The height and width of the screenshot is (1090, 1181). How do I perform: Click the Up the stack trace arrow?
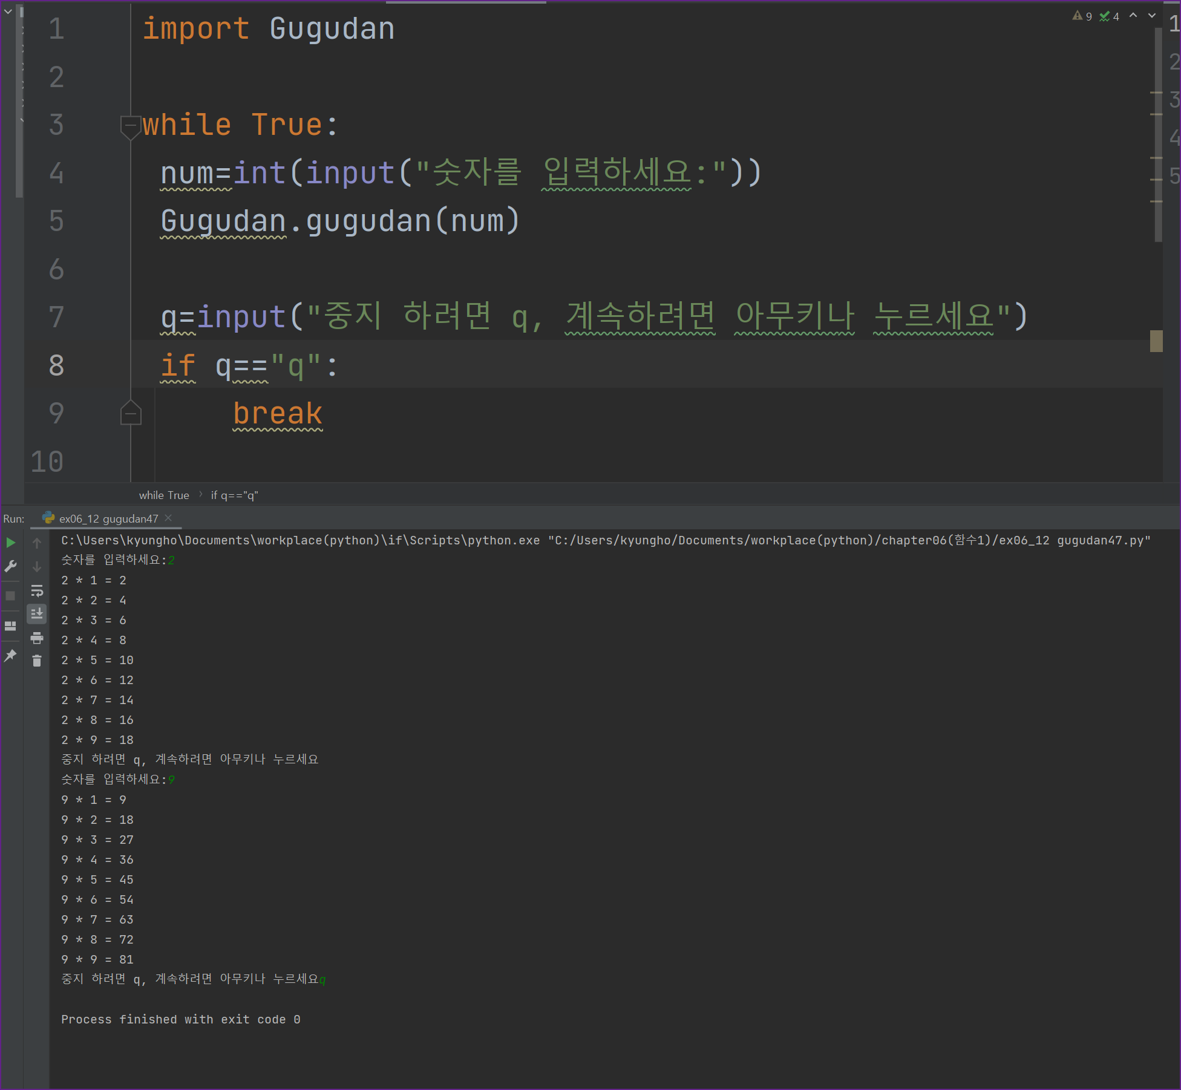(37, 544)
